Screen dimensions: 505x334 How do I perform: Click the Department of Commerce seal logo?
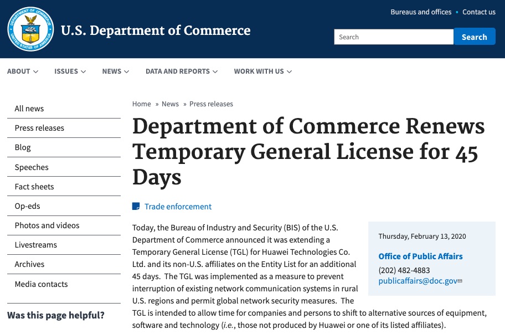point(30,29)
